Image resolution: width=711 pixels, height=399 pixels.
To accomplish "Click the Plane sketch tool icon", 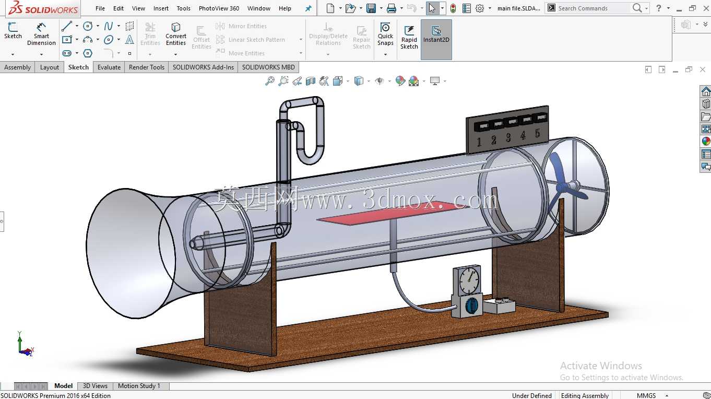I will 129,26.
